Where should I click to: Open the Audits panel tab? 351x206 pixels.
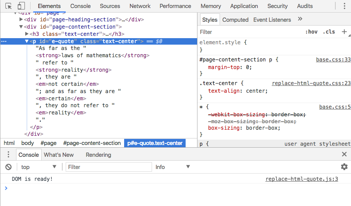[305, 6]
